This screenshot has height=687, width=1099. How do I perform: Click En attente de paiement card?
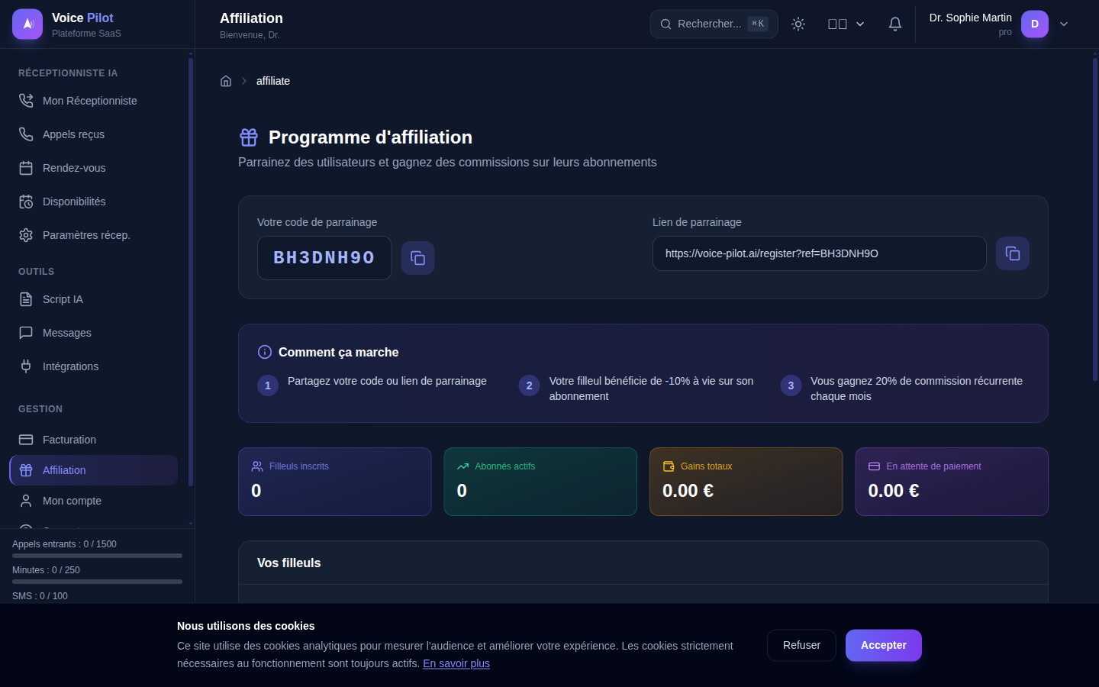952,482
